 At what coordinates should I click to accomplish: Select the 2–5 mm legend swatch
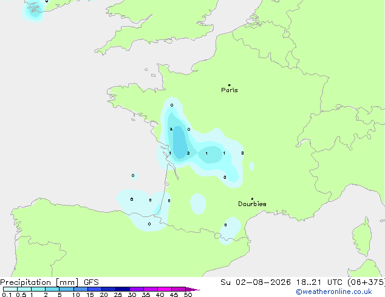pyautogui.click(x=52, y=289)
